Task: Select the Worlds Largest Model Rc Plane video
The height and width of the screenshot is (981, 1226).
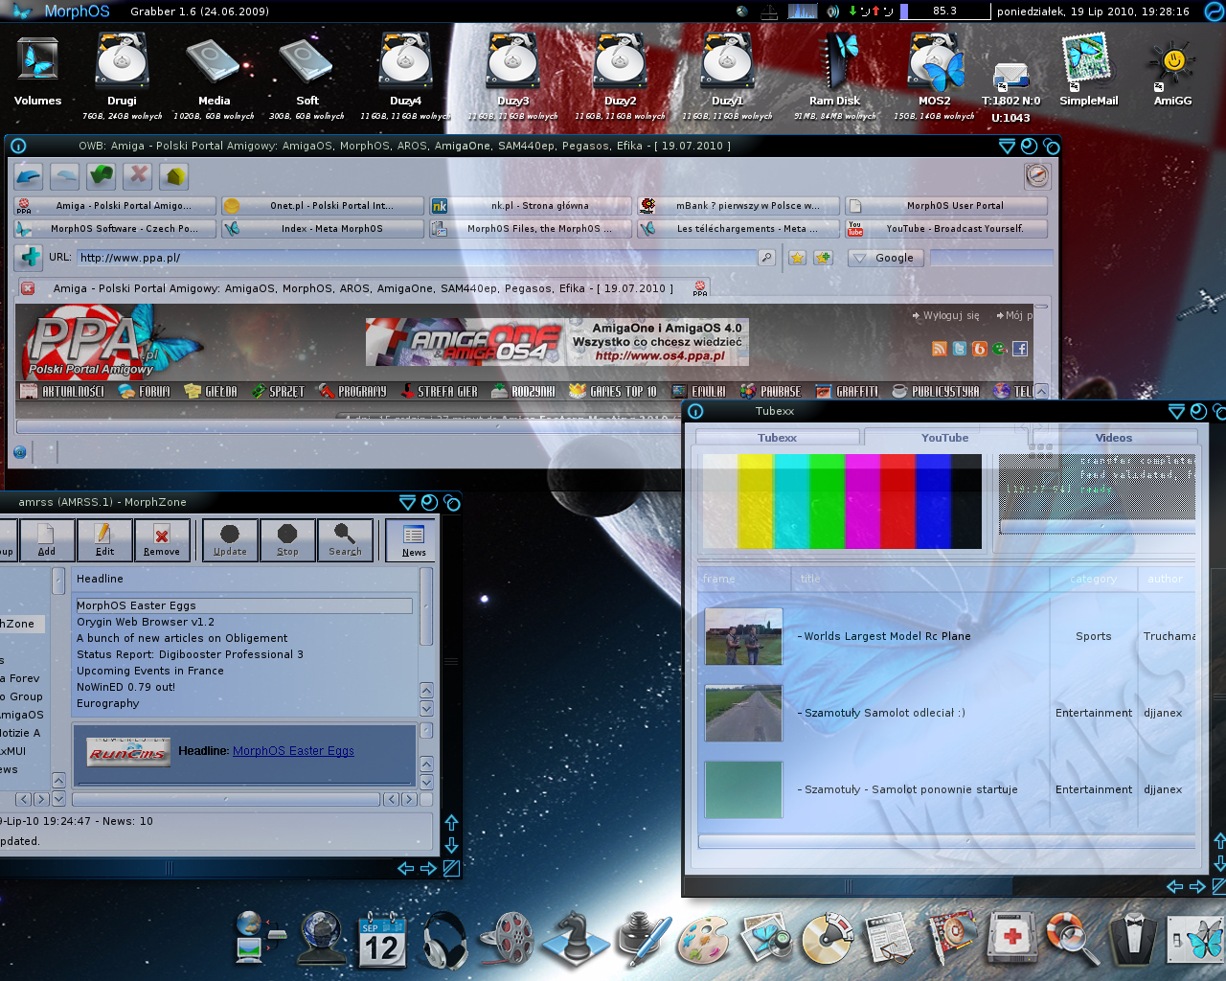Action: [x=946, y=636]
